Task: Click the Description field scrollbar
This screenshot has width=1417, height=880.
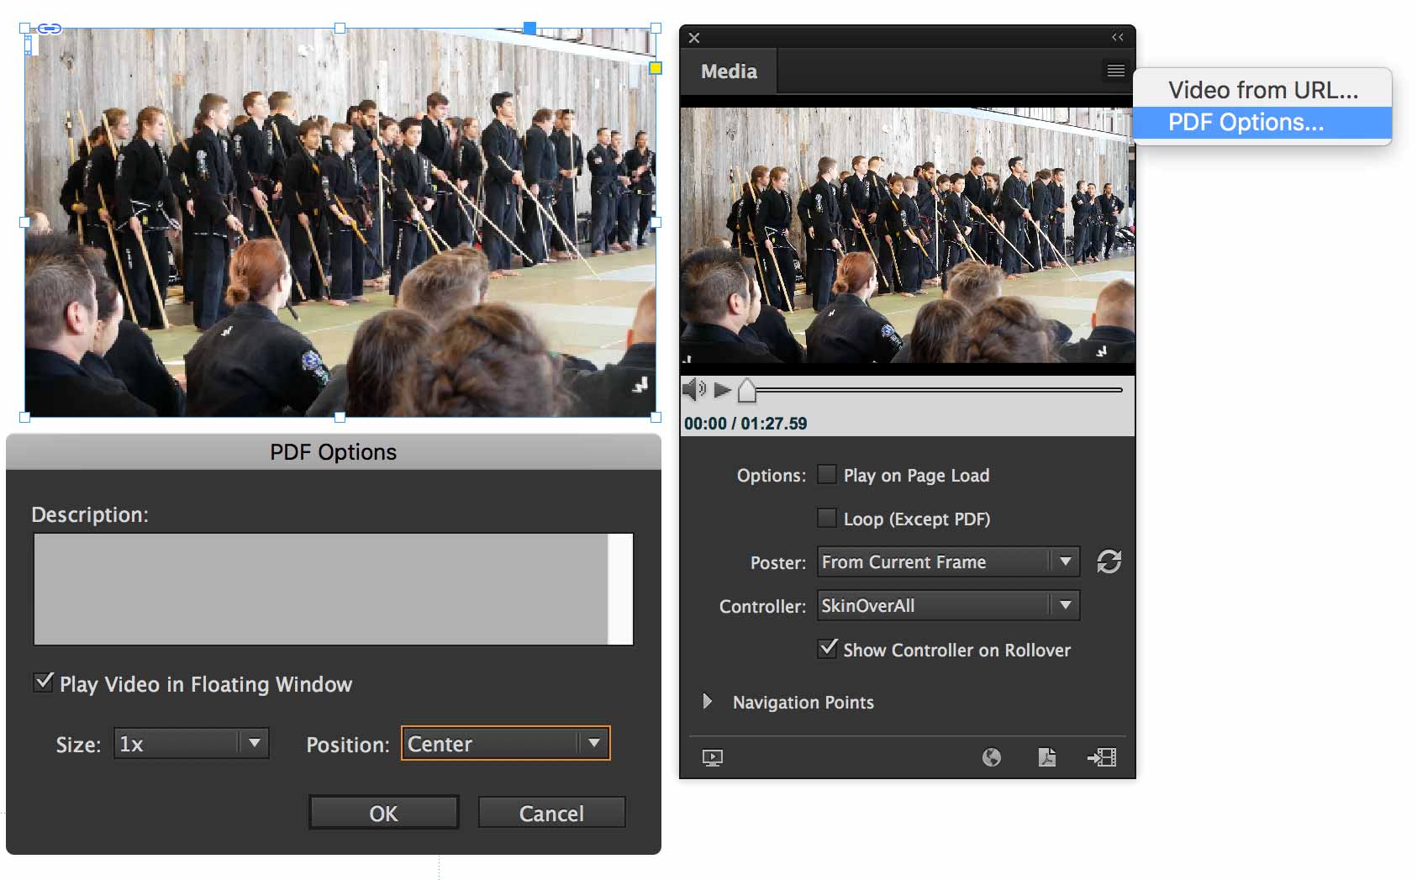Action: (x=620, y=589)
